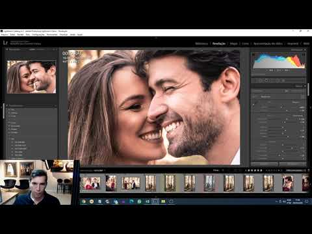This screenshot has width=312, height=234.
Task: Switch to the Livro module
Action: tap(245, 44)
